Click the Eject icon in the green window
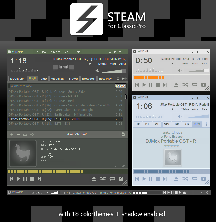216x222 pixels. (94, 179)
